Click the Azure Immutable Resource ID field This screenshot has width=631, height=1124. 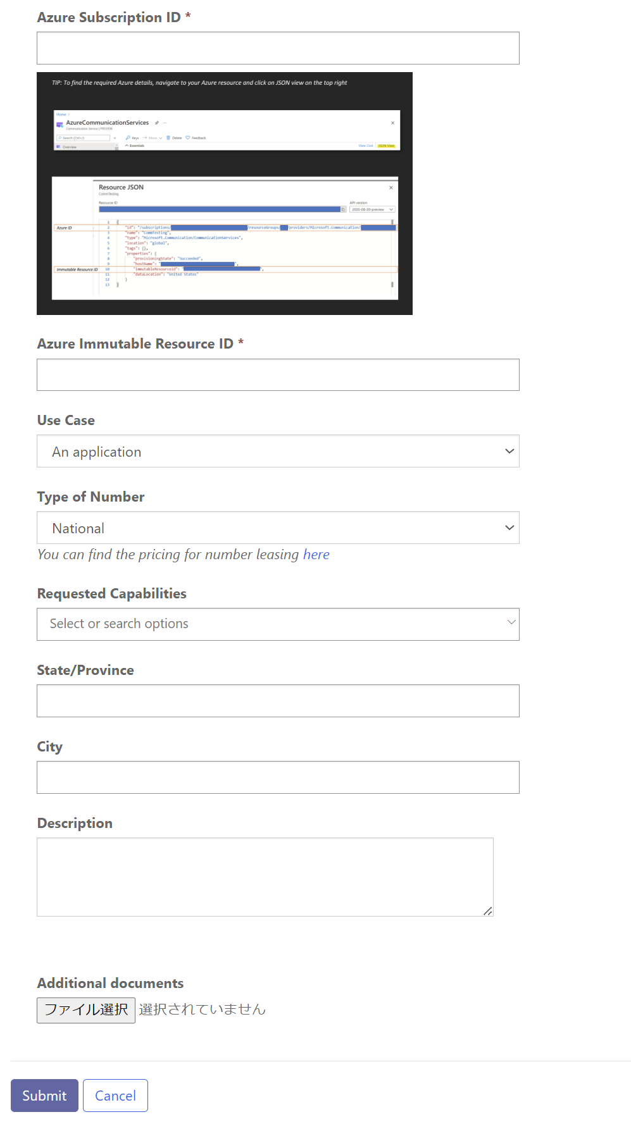[278, 375]
